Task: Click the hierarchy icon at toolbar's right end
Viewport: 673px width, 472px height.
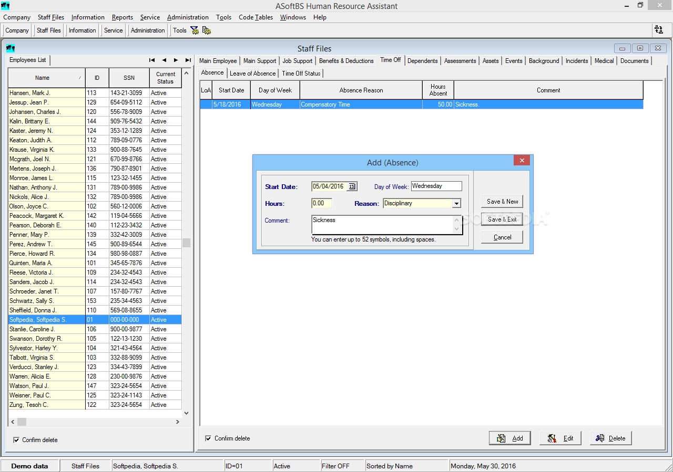Action: [x=658, y=30]
